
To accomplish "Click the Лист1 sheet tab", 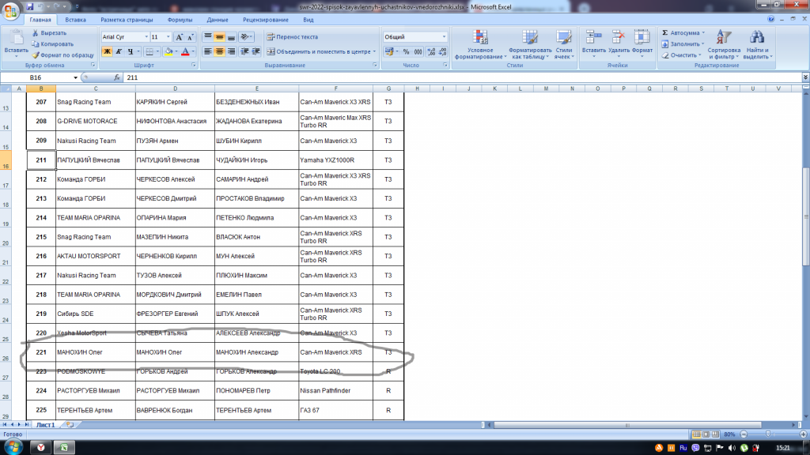I will (45, 425).
